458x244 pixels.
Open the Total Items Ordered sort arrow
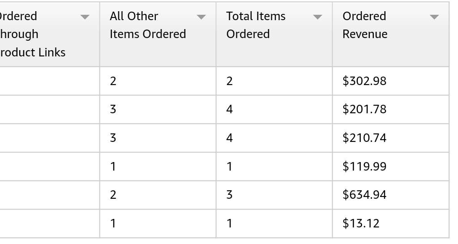[317, 17]
